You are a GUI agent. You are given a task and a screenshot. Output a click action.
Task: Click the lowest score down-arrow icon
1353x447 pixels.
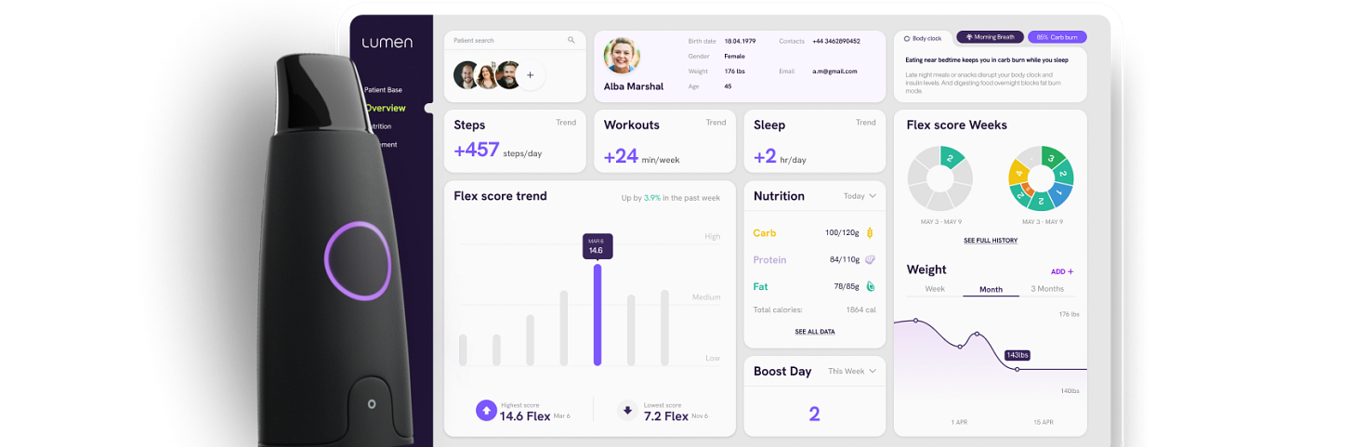627,411
